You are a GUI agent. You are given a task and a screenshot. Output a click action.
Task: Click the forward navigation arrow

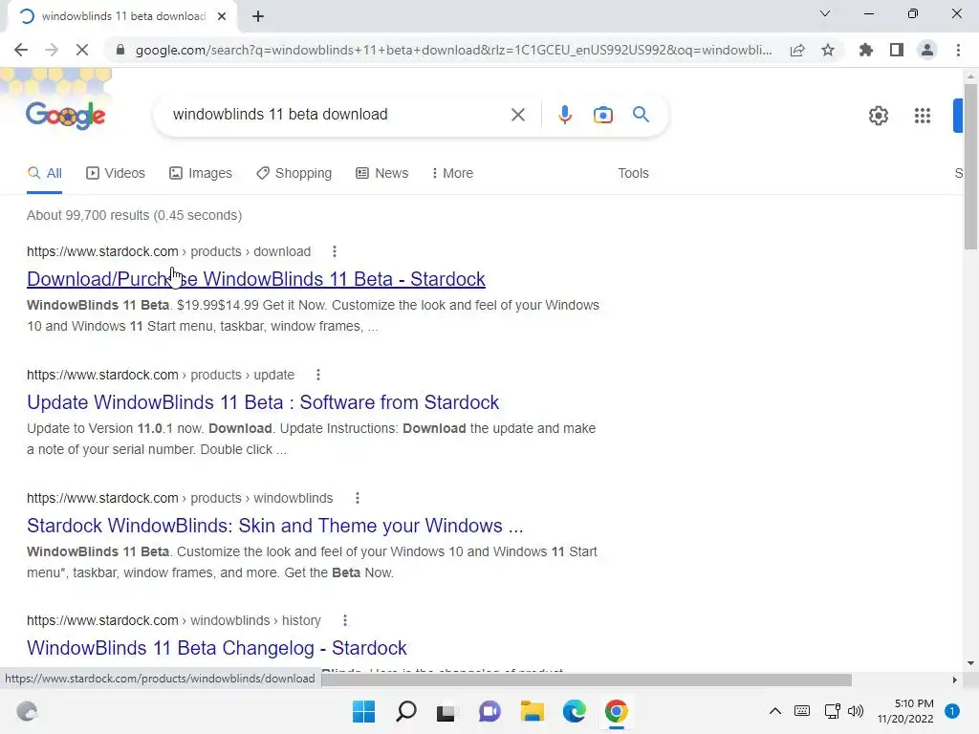(x=52, y=50)
